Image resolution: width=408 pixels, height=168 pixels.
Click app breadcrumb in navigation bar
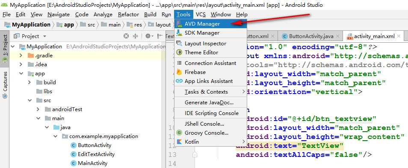(66, 25)
